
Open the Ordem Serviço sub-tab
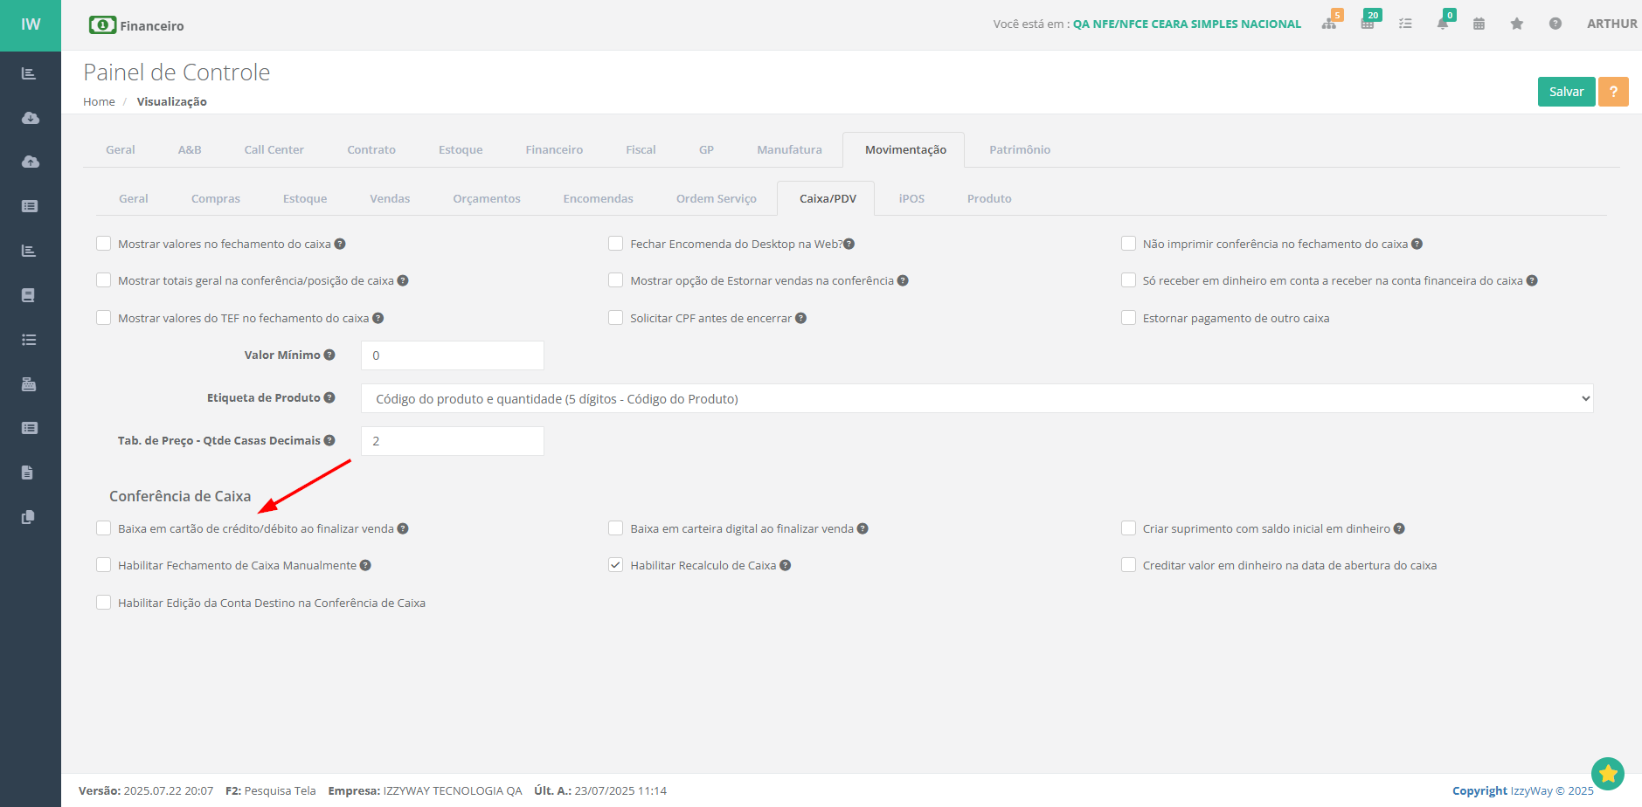[x=717, y=198]
